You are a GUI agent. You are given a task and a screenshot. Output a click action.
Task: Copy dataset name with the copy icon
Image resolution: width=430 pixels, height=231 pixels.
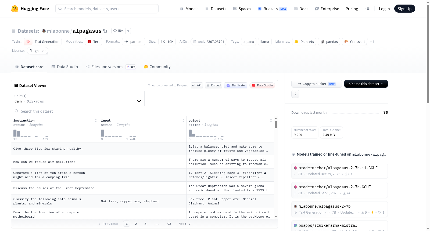pyautogui.click(x=105, y=31)
